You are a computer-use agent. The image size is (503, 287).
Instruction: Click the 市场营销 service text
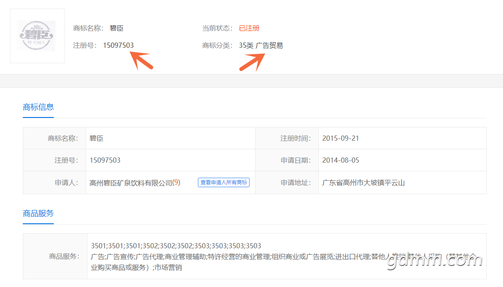tap(168, 268)
